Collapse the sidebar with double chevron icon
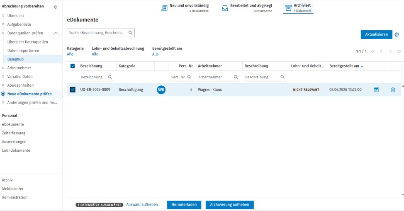Screen dimensions: 404x211 pos(56,7)
